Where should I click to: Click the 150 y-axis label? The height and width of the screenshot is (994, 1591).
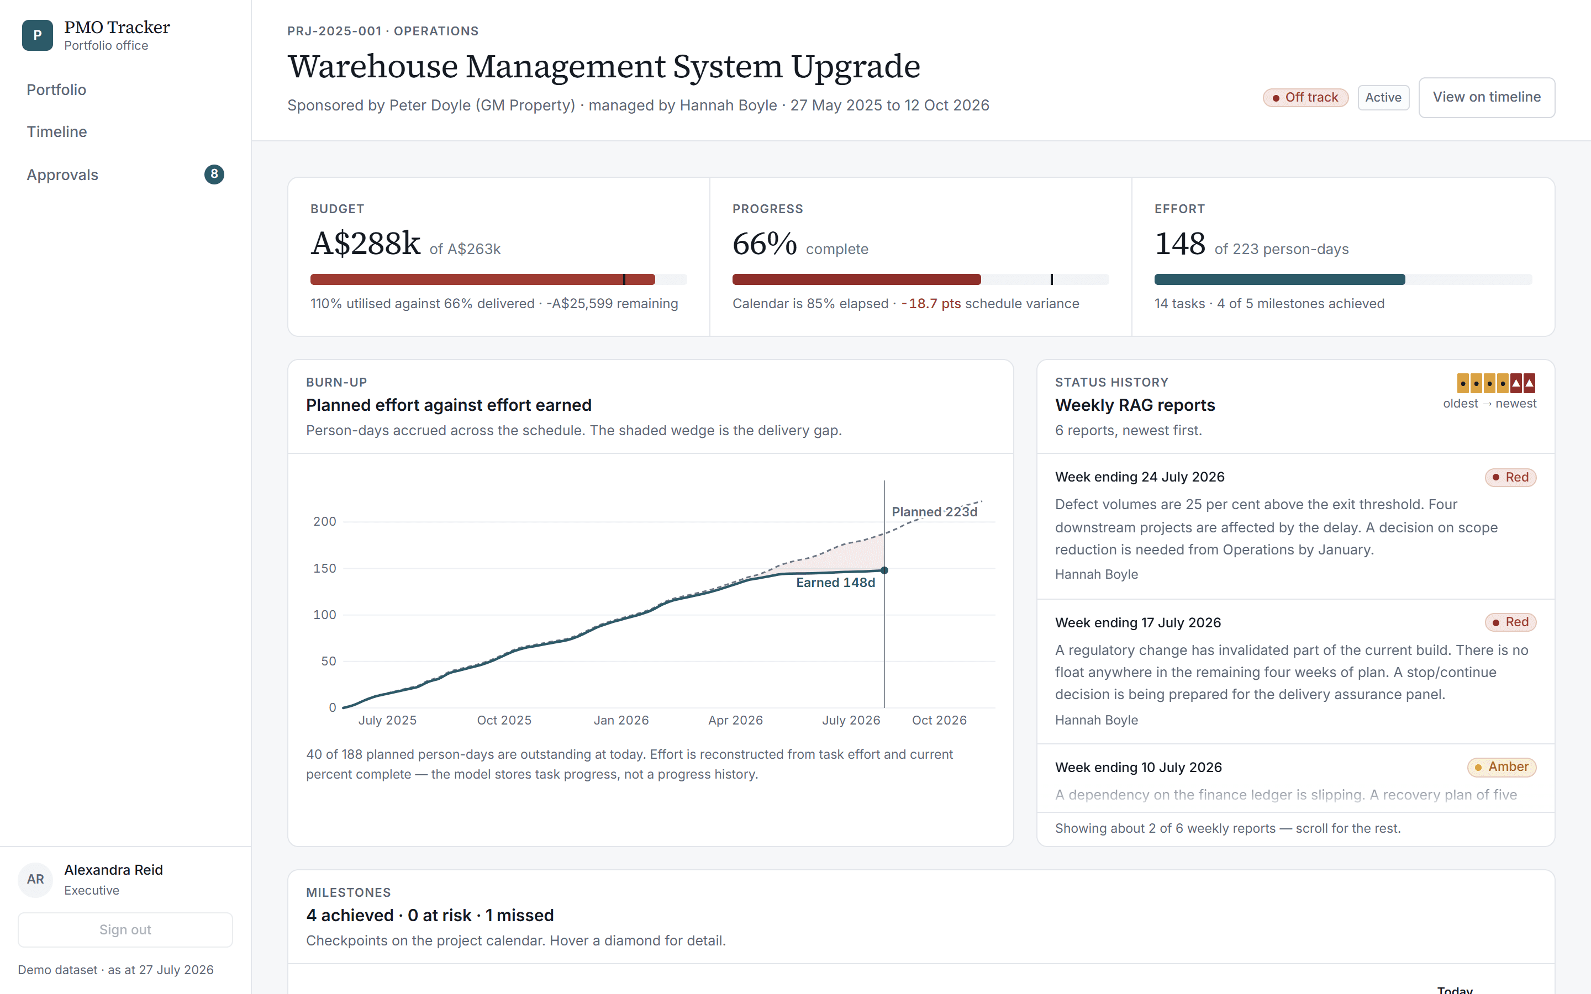[x=324, y=568]
